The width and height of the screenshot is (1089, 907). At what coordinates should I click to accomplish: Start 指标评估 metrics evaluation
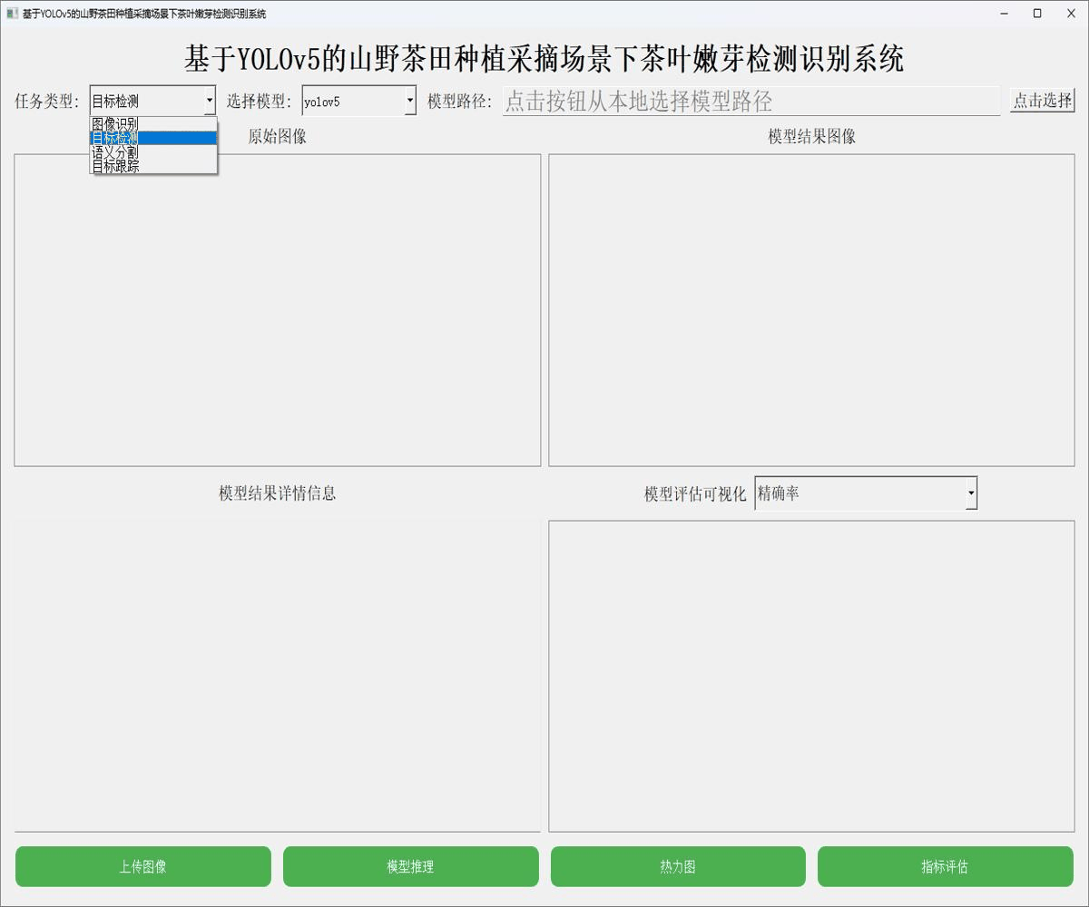point(945,866)
